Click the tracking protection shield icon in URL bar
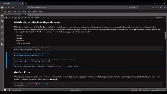This screenshot has width=167, height=94. pos(29,8)
